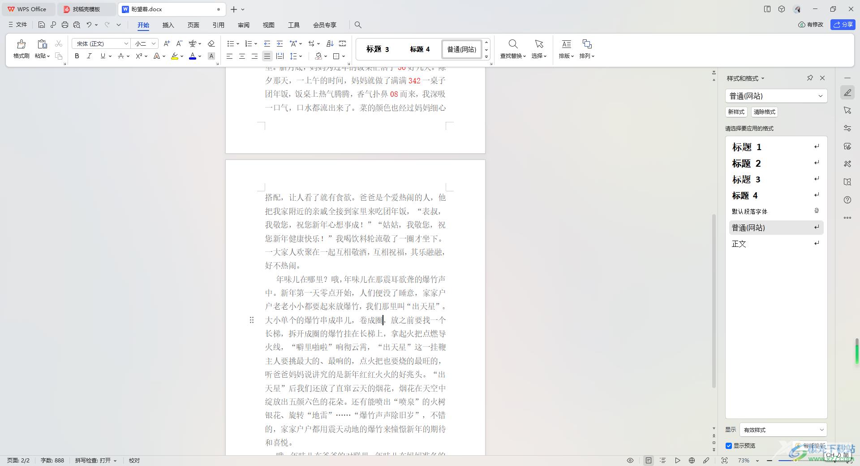Open the 引用 (References) tab
This screenshot has height=466, width=860.
pos(218,25)
